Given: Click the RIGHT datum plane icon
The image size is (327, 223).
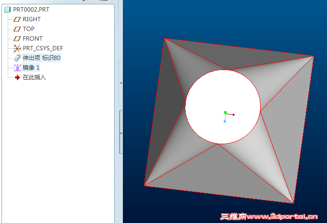Looking at the screenshot, I should pos(17,19).
